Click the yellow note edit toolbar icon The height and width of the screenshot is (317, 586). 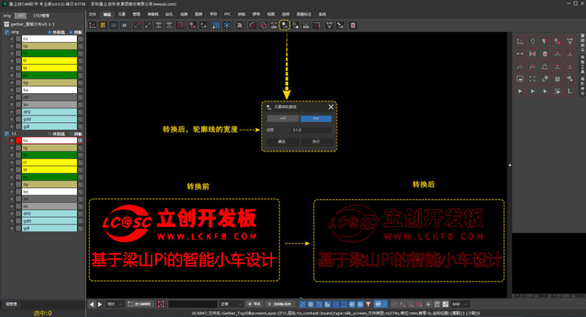pyautogui.click(x=103, y=25)
